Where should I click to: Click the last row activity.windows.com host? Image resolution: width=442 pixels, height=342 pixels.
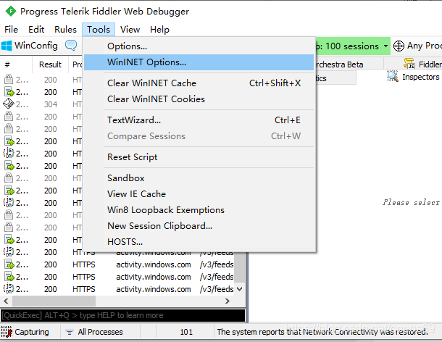coord(154,289)
